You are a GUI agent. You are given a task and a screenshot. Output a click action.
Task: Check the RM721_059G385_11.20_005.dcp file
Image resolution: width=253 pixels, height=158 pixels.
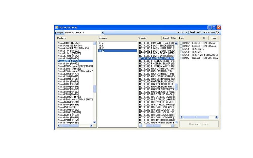(181, 46)
